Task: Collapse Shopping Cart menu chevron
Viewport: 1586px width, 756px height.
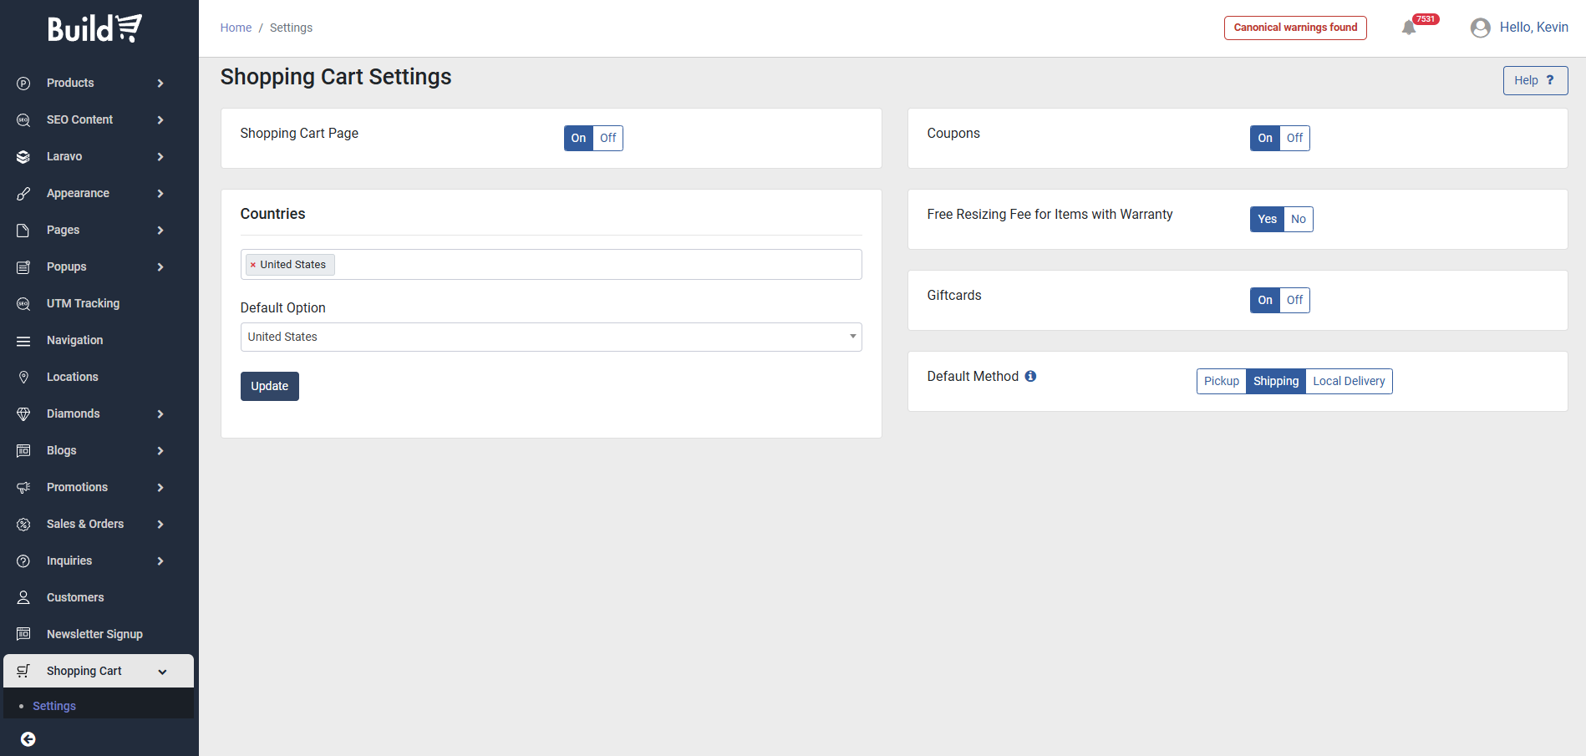Action: [162, 672]
